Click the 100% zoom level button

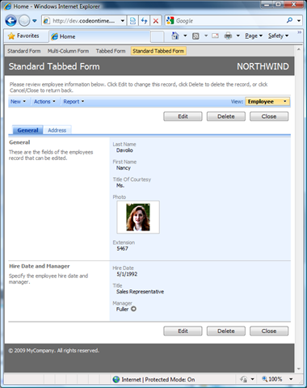[x=272, y=379]
